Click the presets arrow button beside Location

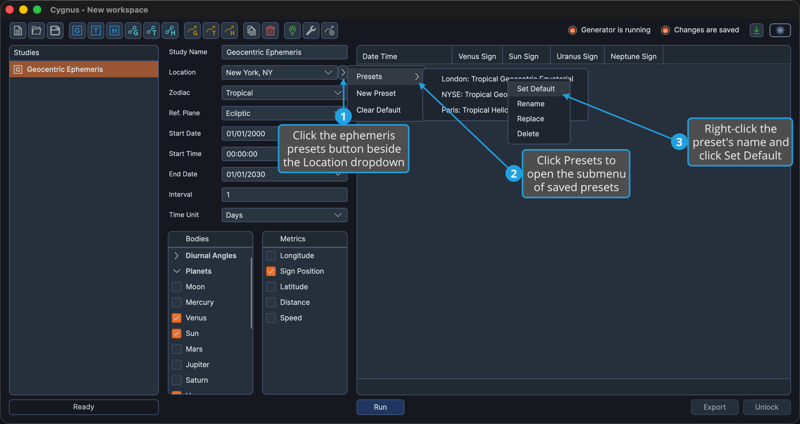343,72
